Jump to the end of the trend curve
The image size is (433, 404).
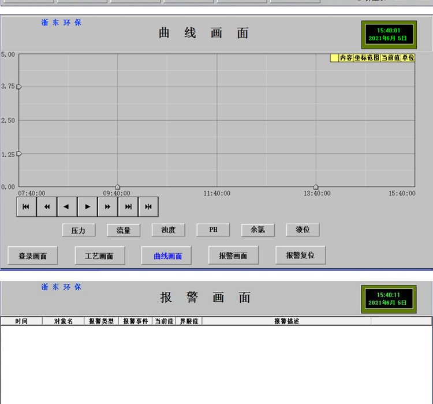click(x=128, y=206)
